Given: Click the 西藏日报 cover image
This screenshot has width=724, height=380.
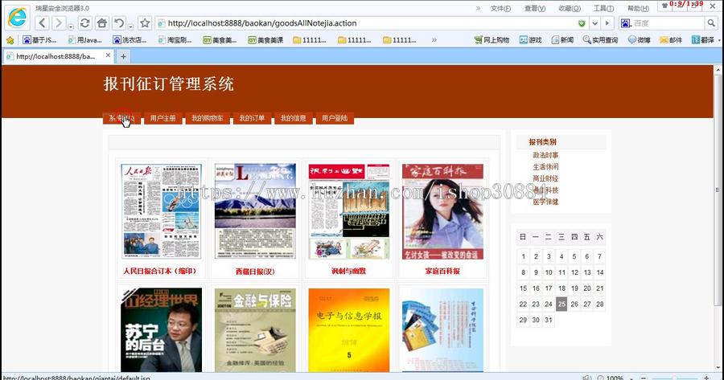Looking at the screenshot, I should pos(255,211).
